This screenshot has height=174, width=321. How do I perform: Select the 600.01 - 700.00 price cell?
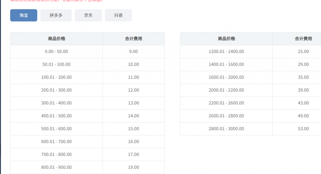coord(56,142)
